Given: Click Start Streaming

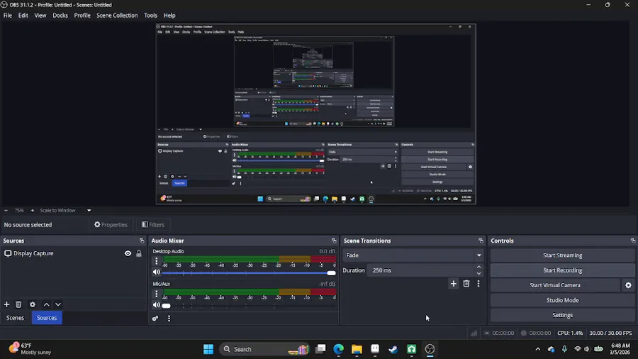Looking at the screenshot, I should click(562, 255).
